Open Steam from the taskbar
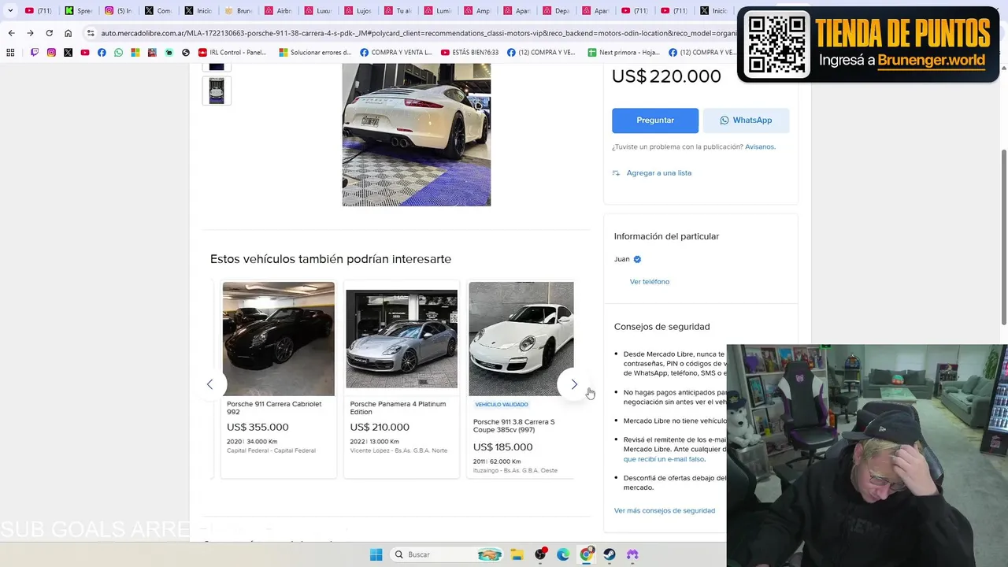Image resolution: width=1008 pixels, height=567 pixels. coord(610,554)
